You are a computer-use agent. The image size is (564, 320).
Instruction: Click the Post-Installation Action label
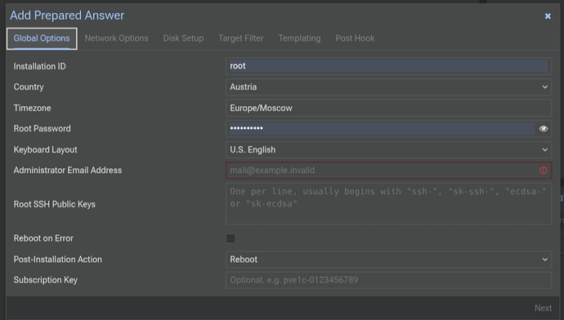coord(57,260)
